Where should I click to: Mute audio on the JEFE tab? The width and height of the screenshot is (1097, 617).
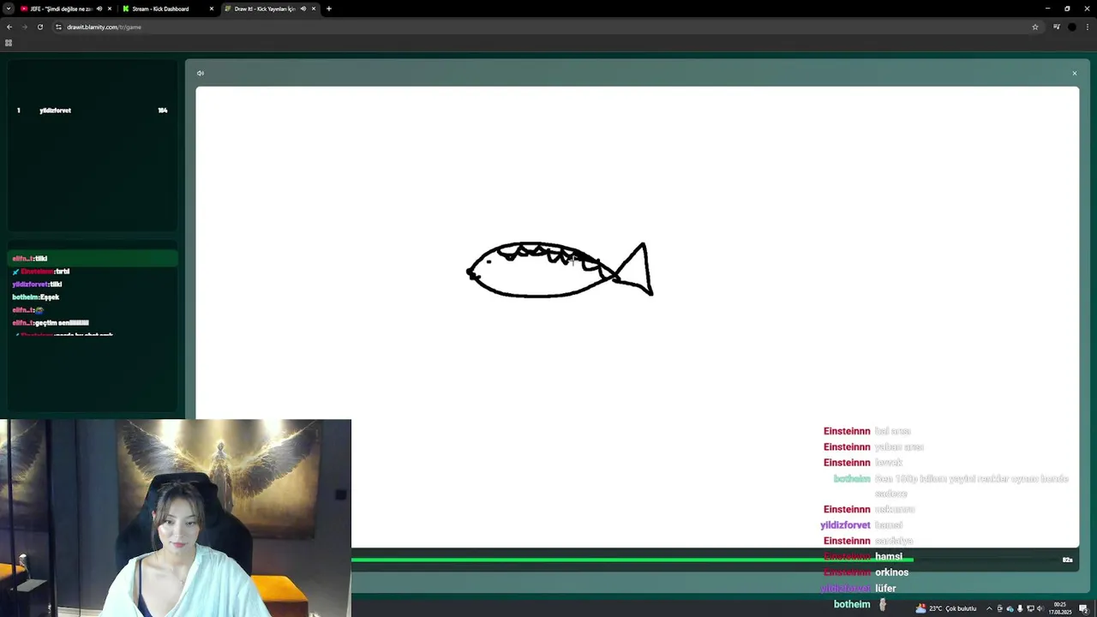99,9
